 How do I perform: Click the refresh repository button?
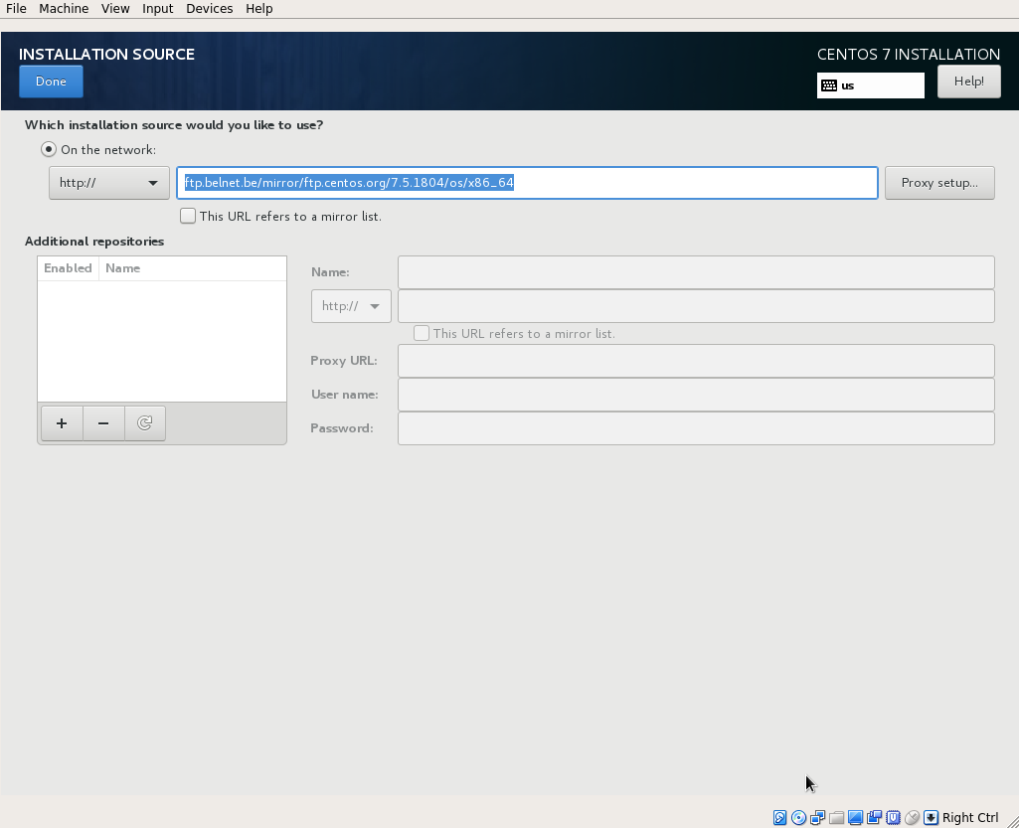point(144,422)
